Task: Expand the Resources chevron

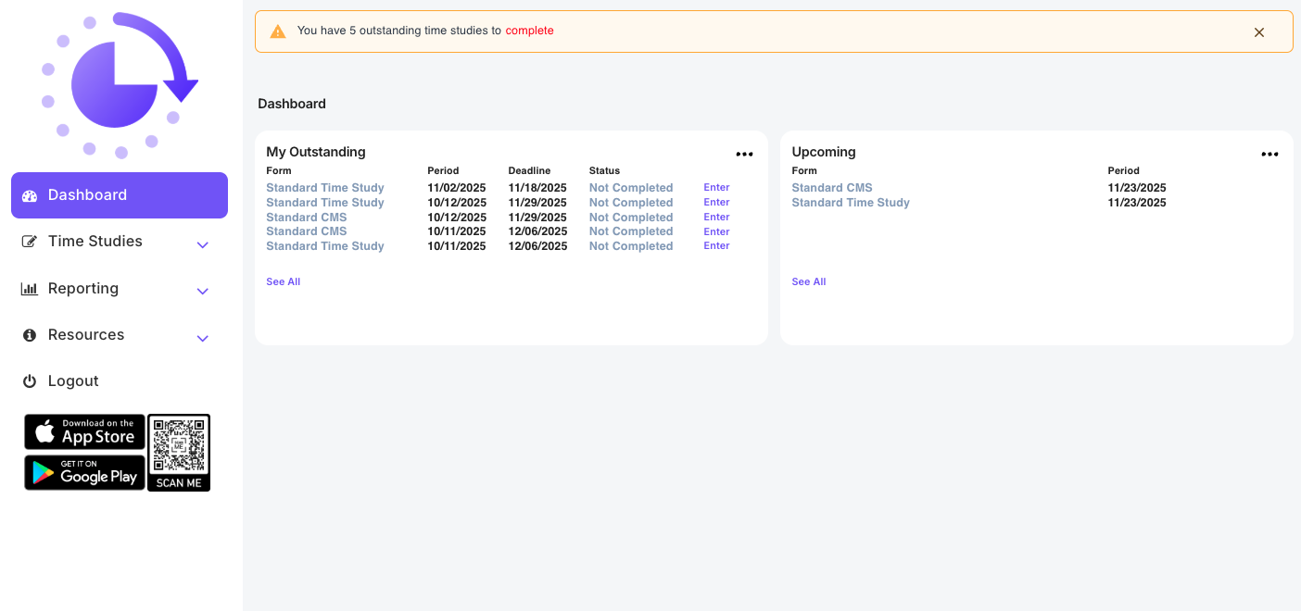Action: coord(203,339)
